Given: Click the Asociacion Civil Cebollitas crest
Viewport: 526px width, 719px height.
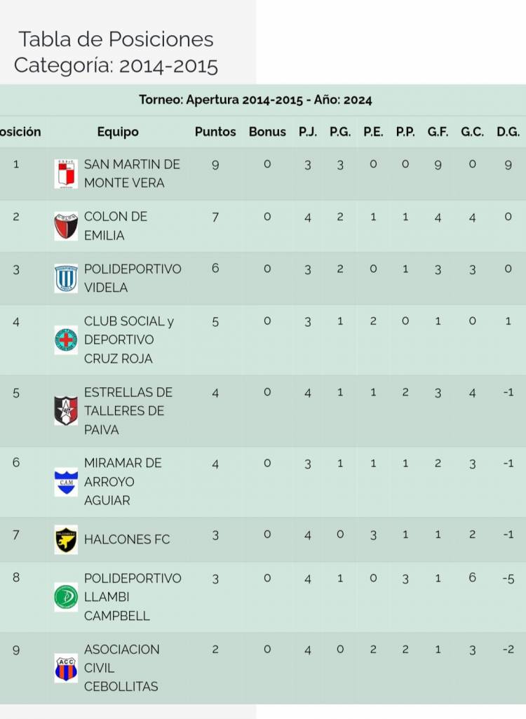Looking at the screenshot, I should [x=66, y=668].
